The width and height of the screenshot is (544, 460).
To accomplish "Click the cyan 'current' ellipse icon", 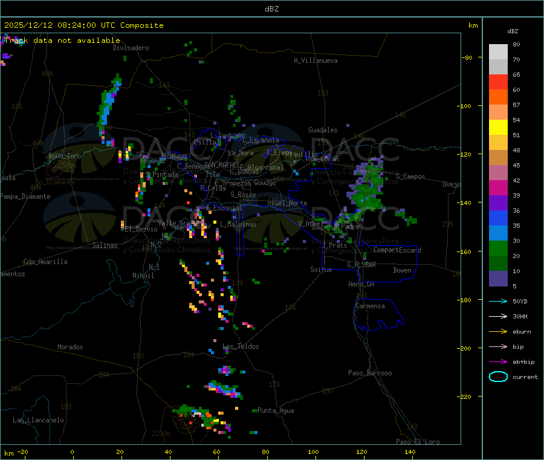I will (498, 377).
